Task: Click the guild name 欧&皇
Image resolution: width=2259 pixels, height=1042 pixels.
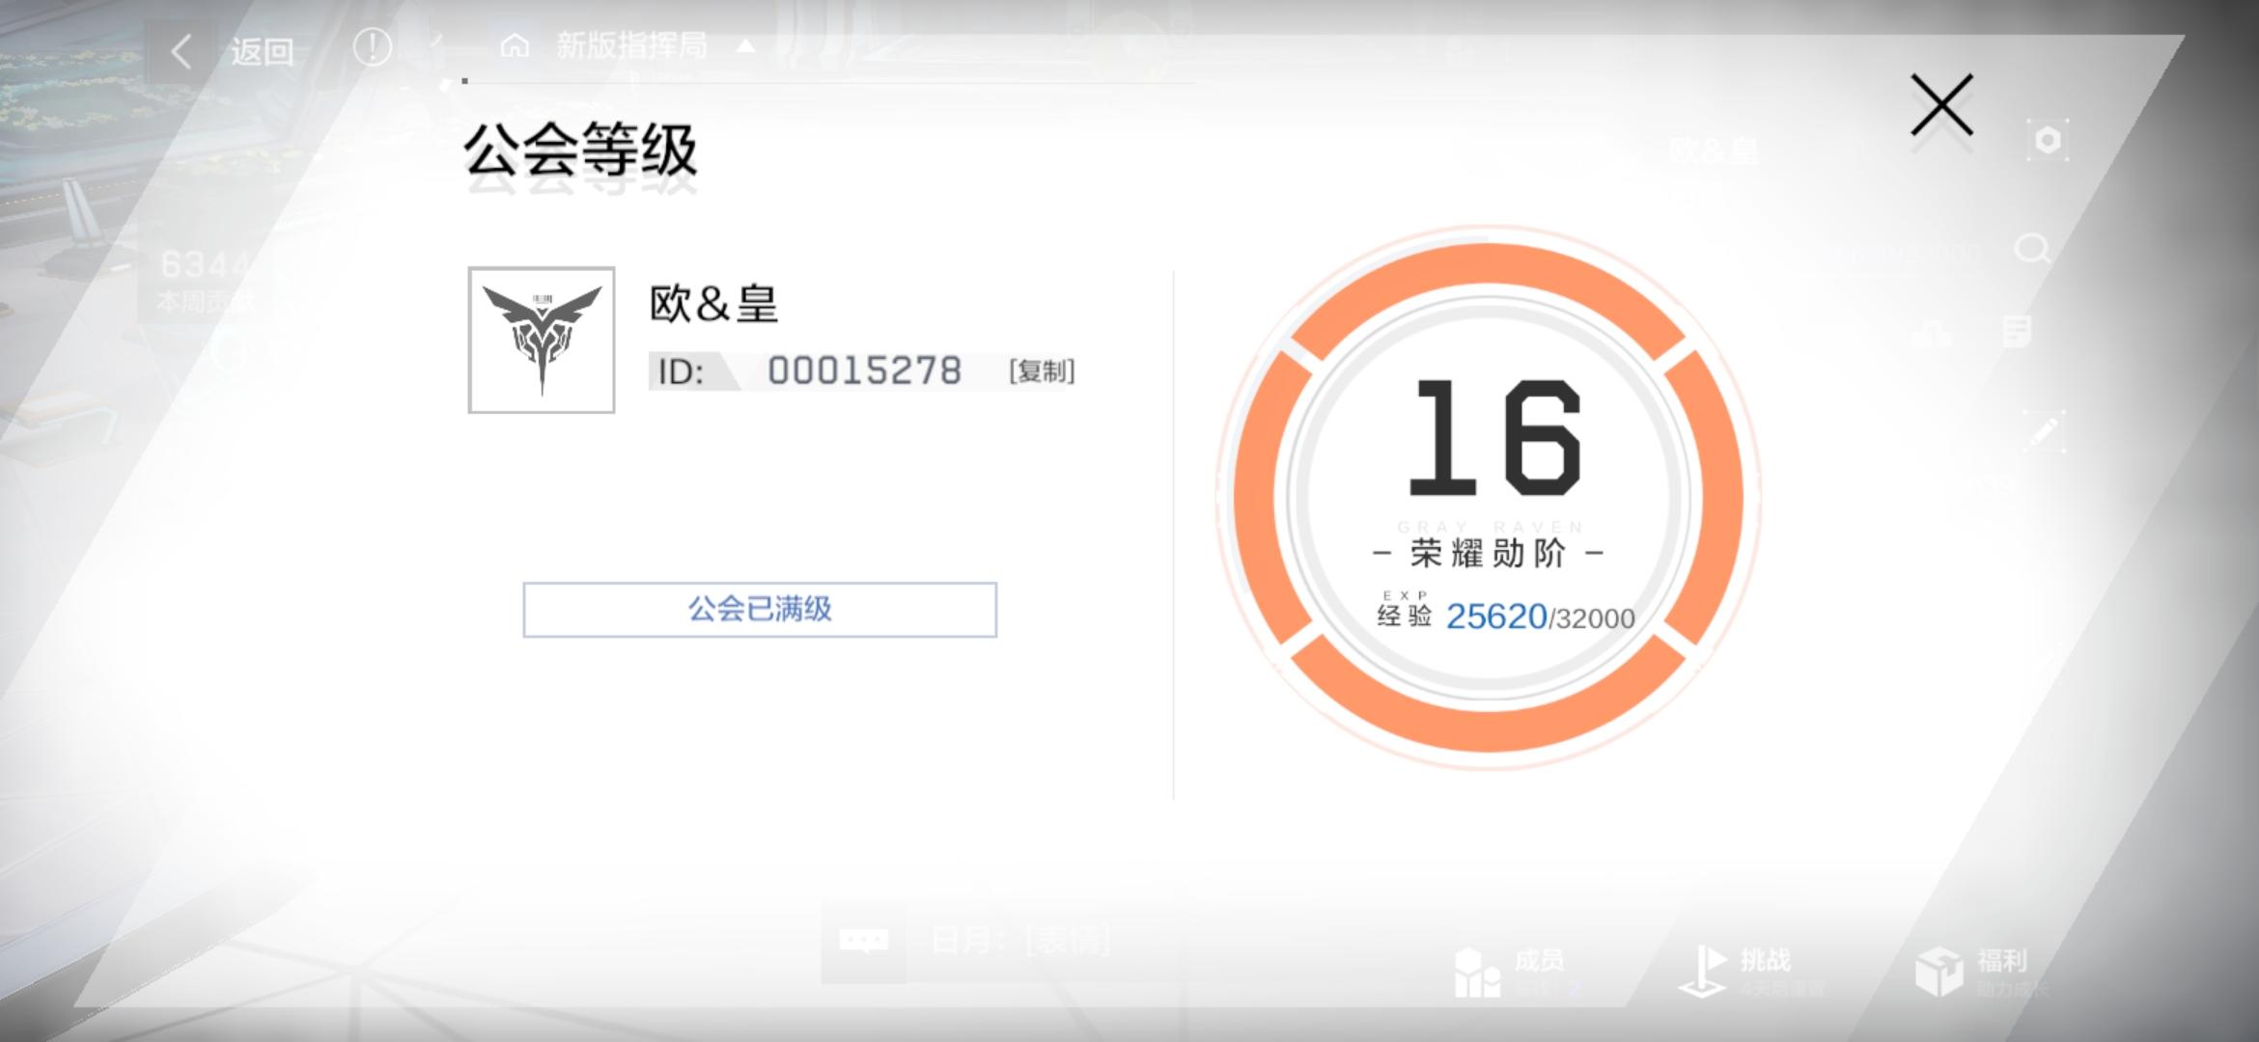Action: [x=713, y=304]
